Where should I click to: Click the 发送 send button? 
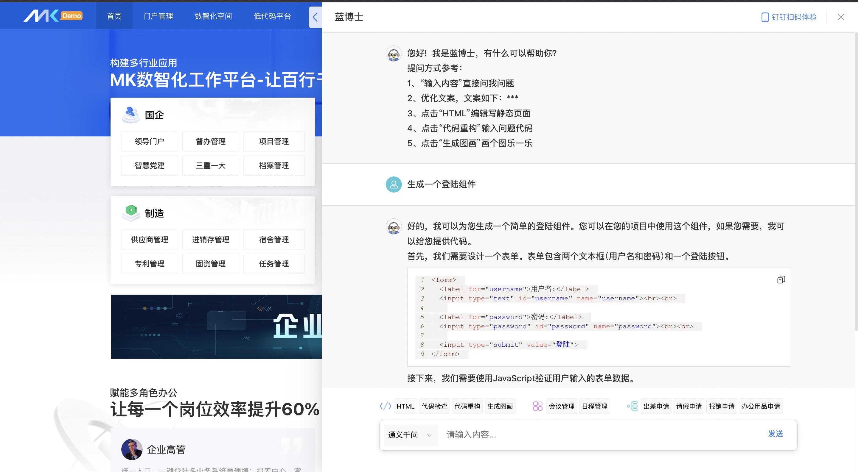click(x=776, y=434)
